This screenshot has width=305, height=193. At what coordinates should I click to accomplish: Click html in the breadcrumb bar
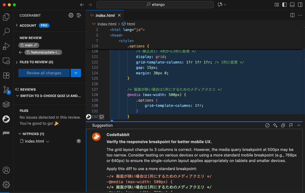coord(131,24)
